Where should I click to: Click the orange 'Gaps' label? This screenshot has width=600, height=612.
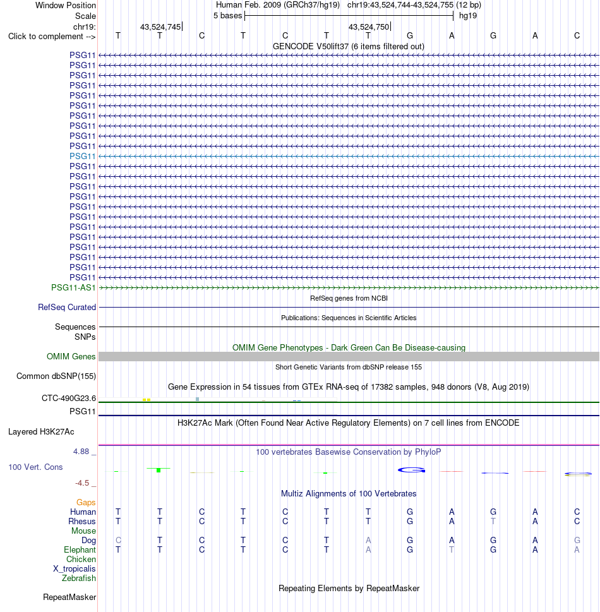pos(86,502)
